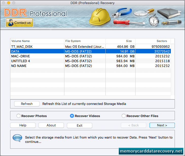This screenshot has height=156, width=185.
Task: Click the vertical scrollbar of the volume list
Action: tap(173, 70)
